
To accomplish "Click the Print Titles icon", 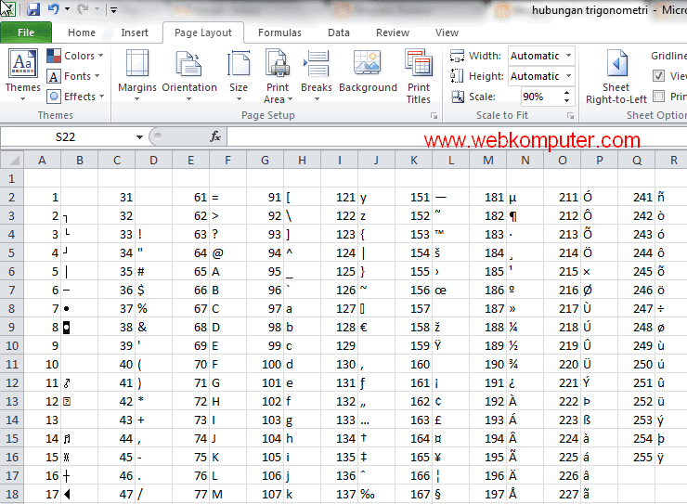I will point(419,63).
